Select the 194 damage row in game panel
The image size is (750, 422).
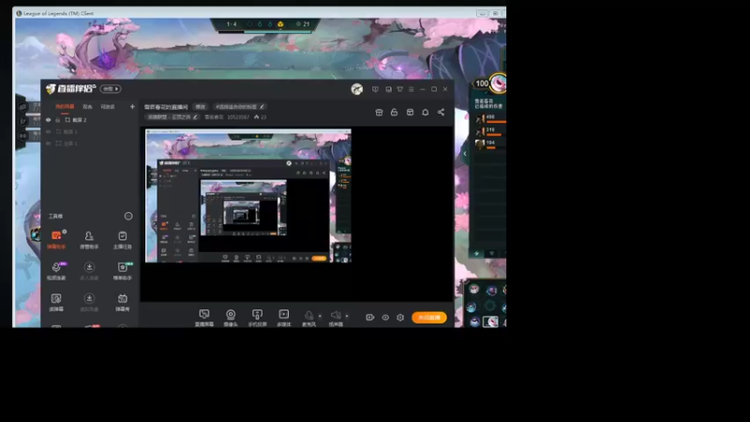(490, 144)
